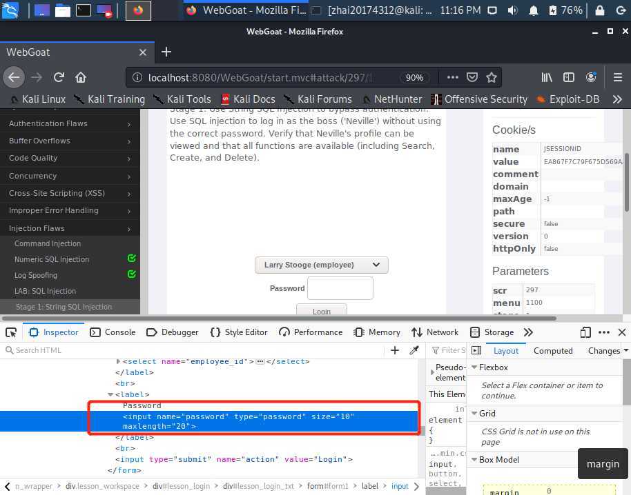The width and height of the screenshot is (631, 495).
Task: Expand the select employee_id node
Action: (x=118, y=362)
